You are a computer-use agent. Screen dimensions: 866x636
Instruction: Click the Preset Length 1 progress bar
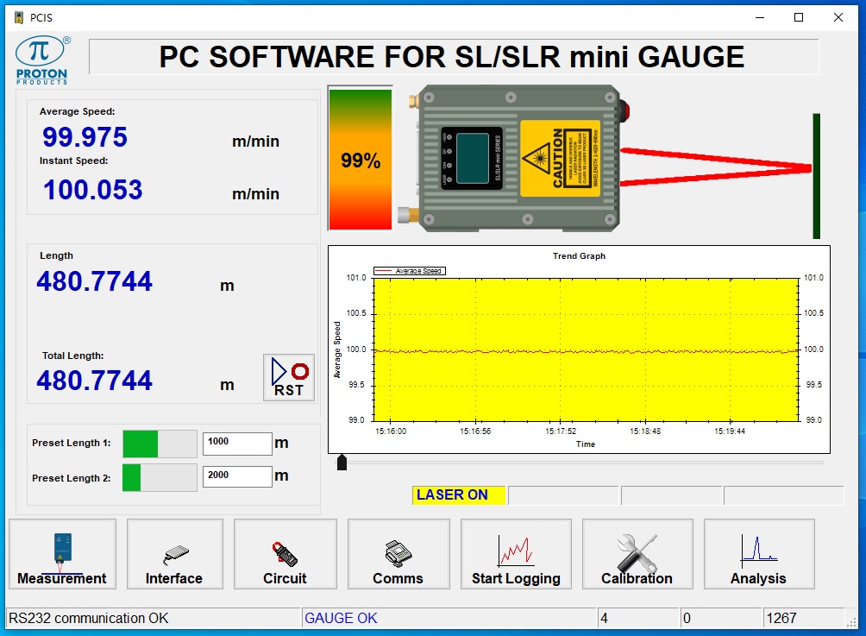(x=160, y=444)
